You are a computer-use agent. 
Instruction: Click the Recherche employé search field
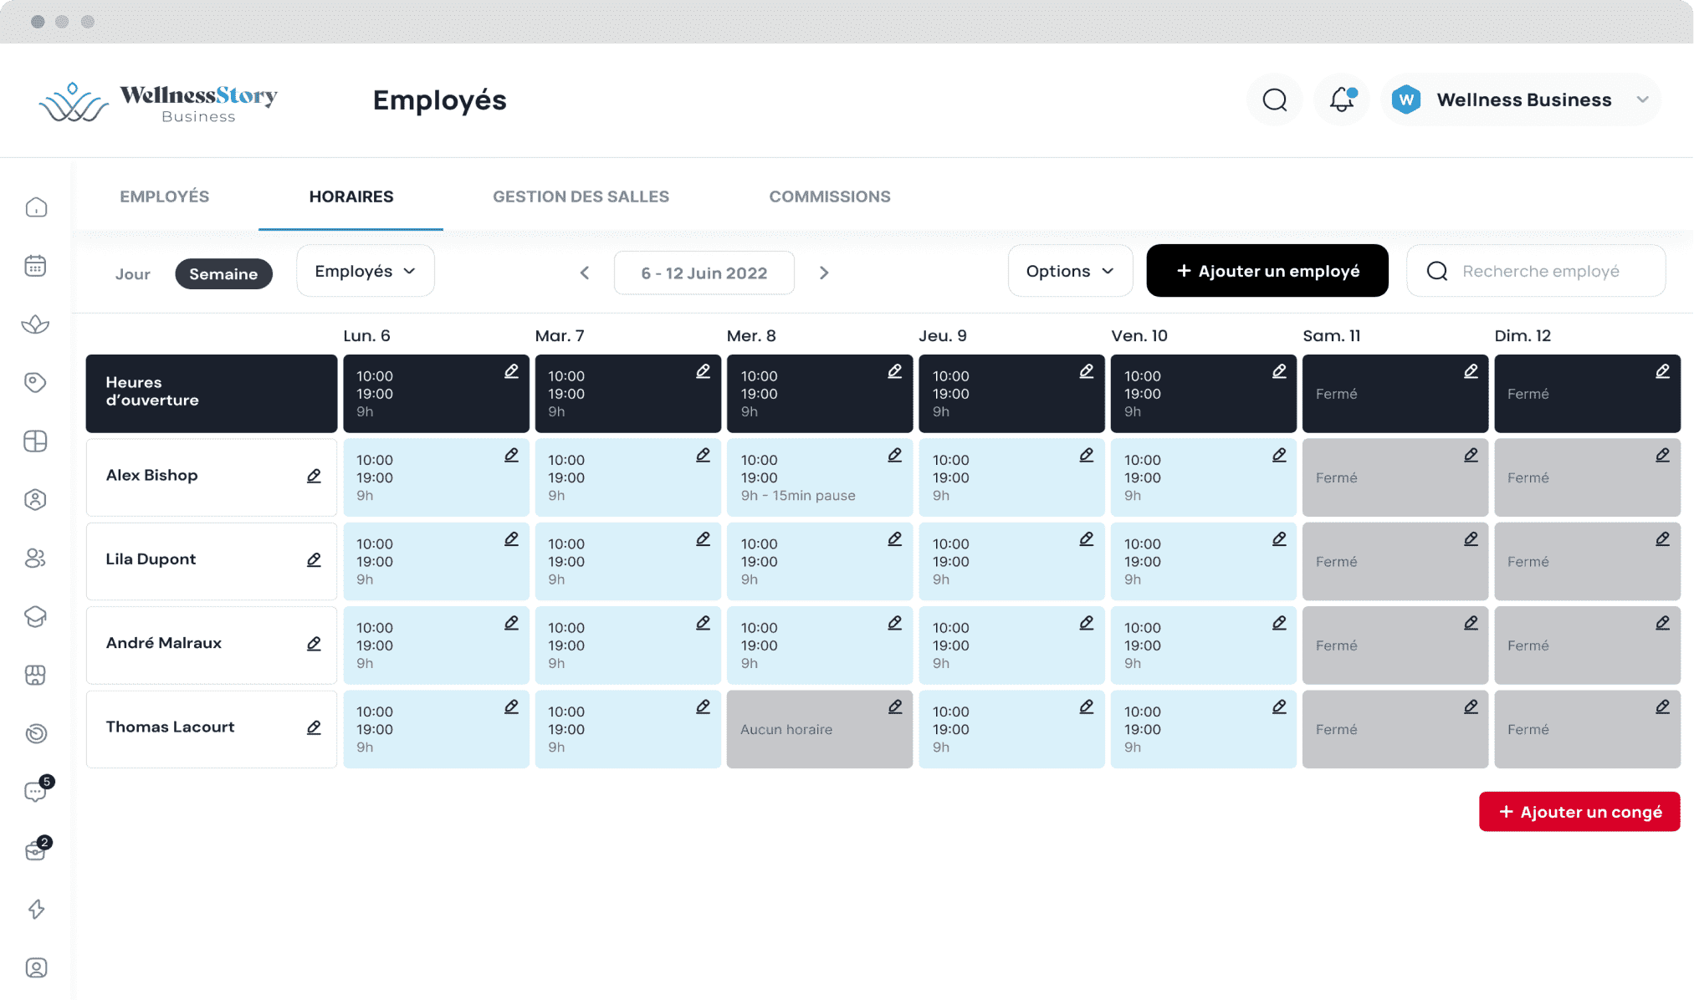tap(1536, 271)
